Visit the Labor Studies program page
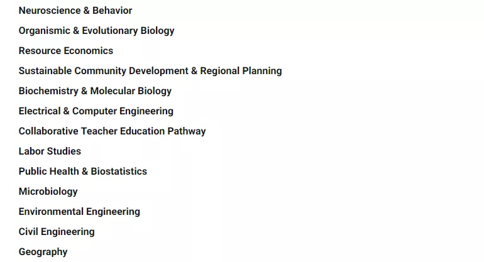 click(50, 151)
